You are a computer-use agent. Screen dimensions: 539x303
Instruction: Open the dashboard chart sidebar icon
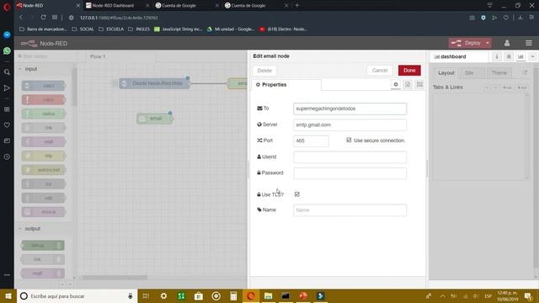point(520,56)
